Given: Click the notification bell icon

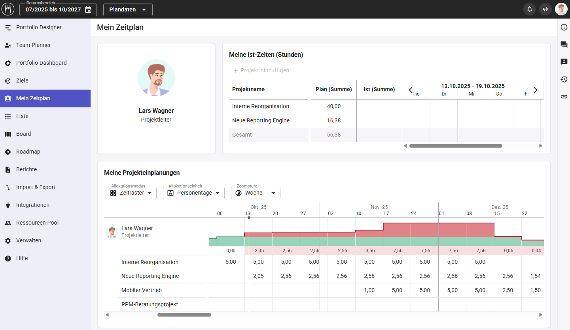Looking at the screenshot, I should (x=530, y=9).
